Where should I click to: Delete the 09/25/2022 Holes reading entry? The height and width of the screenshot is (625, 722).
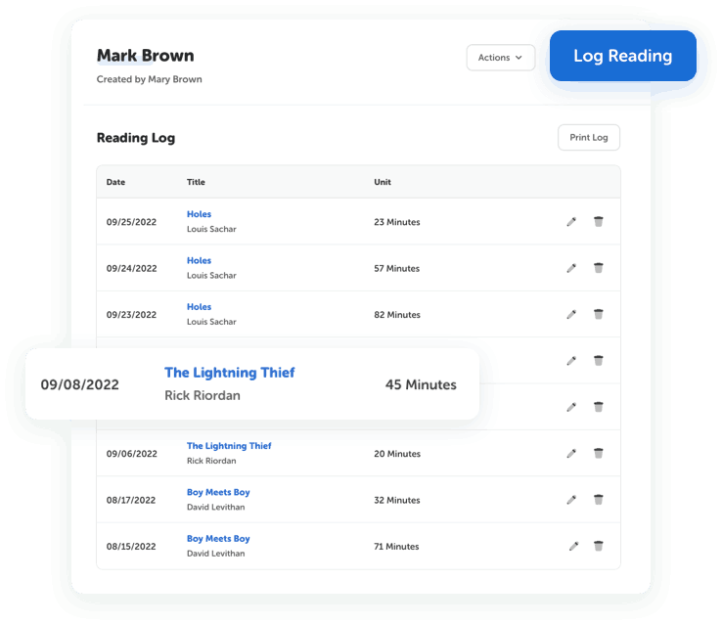[x=599, y=222]
